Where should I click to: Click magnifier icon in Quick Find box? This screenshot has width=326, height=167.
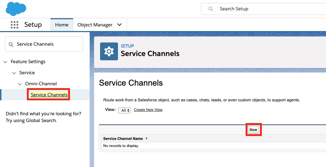(11, 44)
